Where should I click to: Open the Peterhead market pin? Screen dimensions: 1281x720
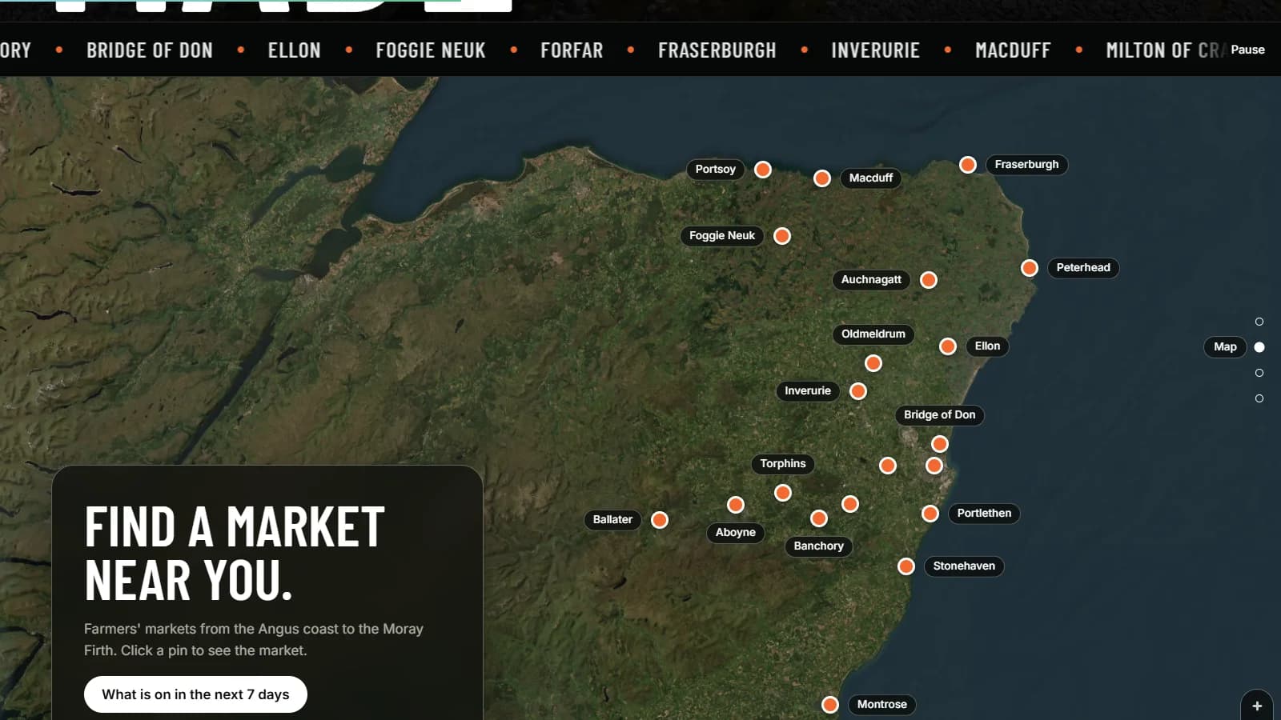point(1030,268)
